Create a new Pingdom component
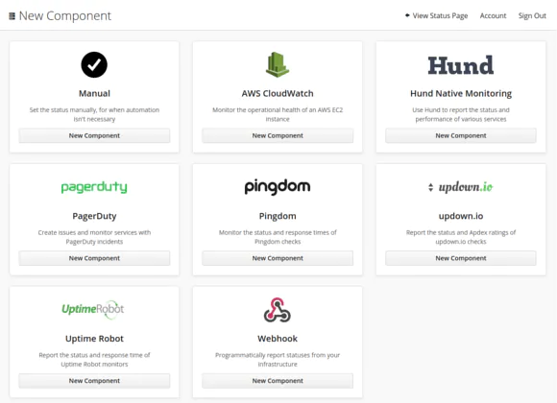557x403 pixels. [x=278, y=258]
